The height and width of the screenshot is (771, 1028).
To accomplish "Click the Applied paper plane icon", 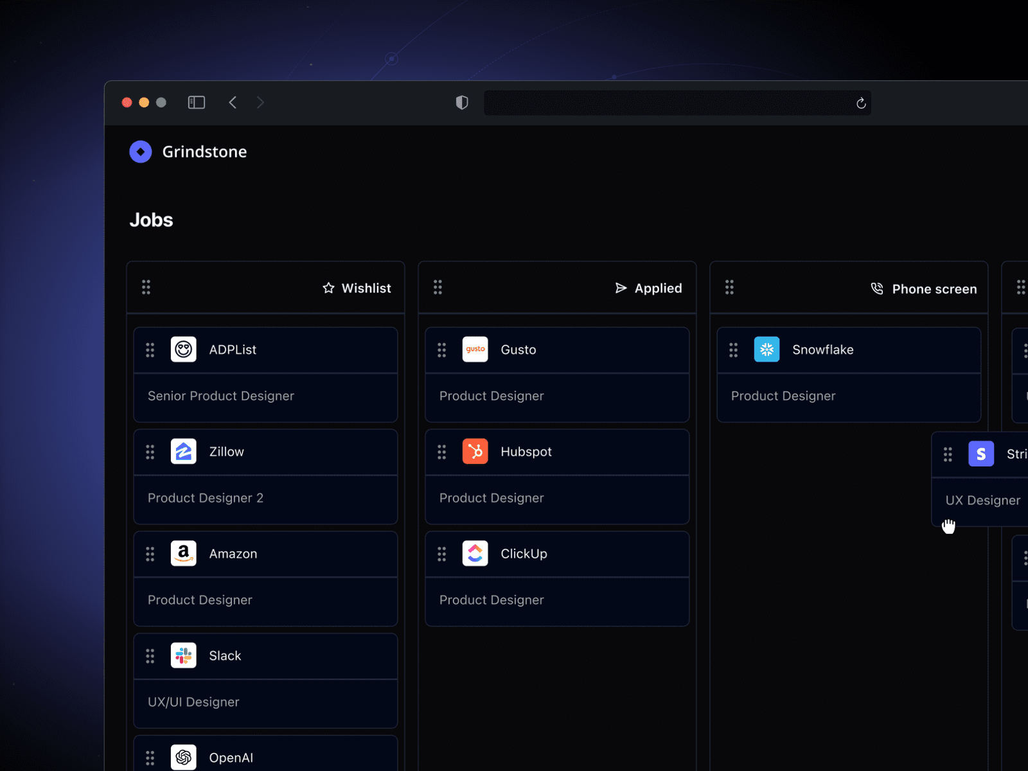I will (621, 288).
